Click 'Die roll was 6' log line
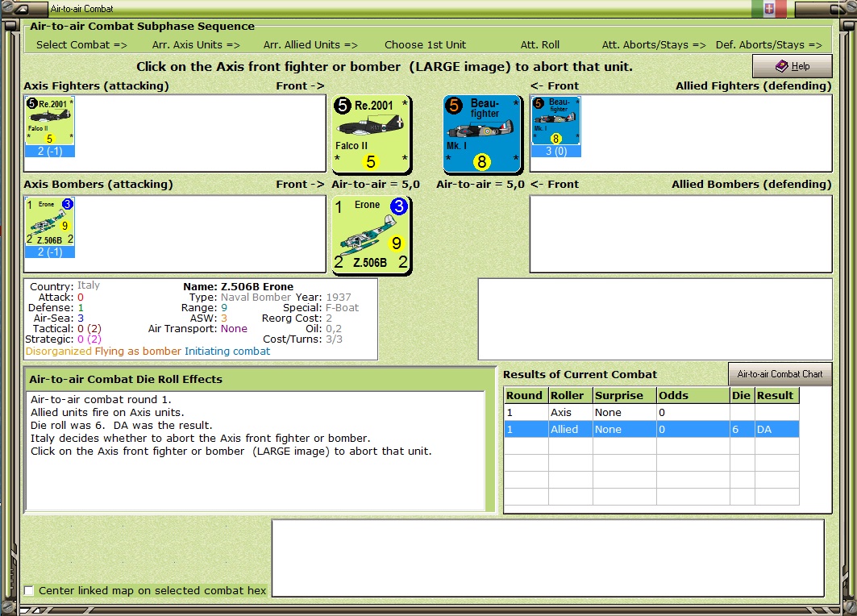857x616 pixels. 122,425
